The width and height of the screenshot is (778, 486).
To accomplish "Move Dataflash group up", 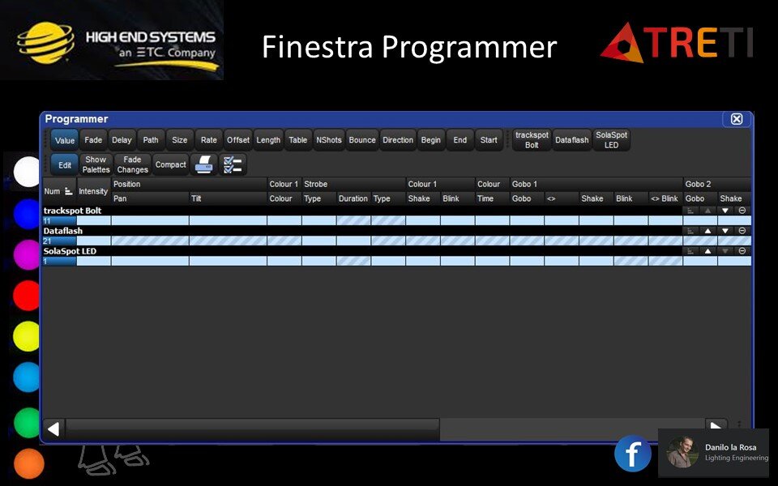I will (708, 231).
